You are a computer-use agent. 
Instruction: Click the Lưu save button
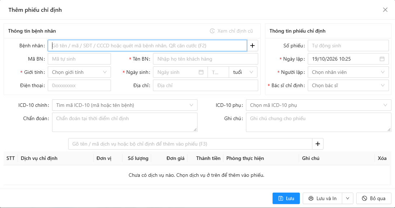click(286, 198)
